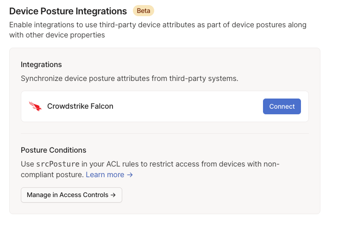Viewport: 338px width, 235px height.
Task: Click the words compliant posture
Action: [x=52, y=175]
